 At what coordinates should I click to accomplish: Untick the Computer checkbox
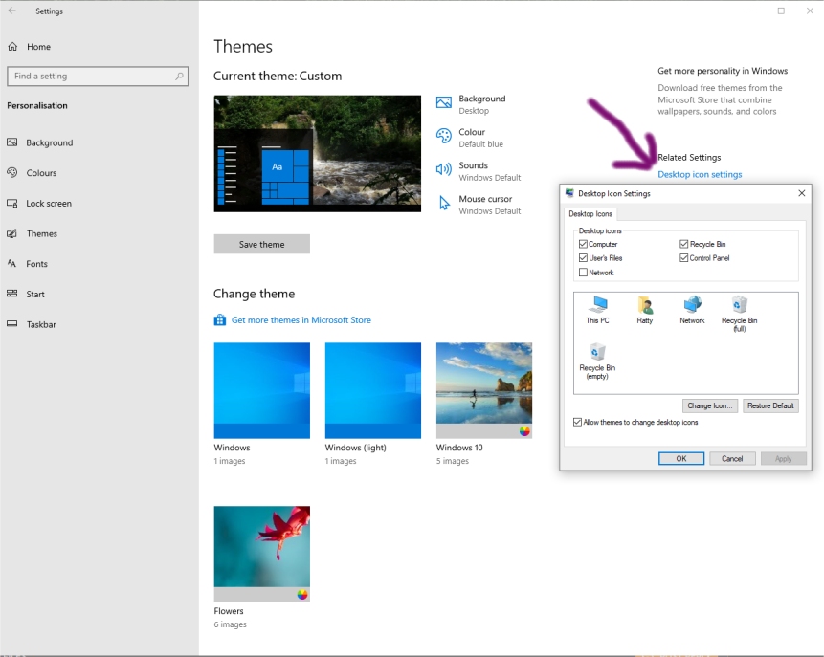(x=583, y=244)
